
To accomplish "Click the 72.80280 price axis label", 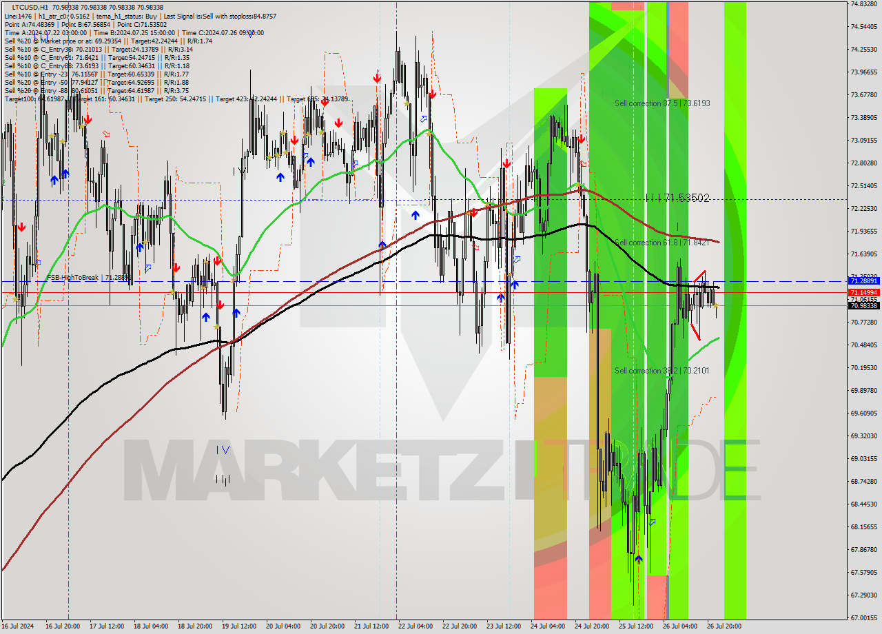I will [863, 163].
